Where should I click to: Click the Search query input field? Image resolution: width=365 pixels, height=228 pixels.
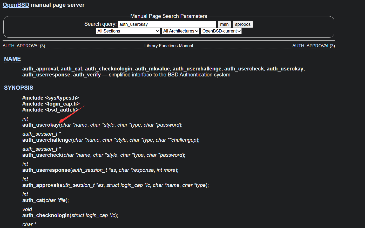coord(167,24)
